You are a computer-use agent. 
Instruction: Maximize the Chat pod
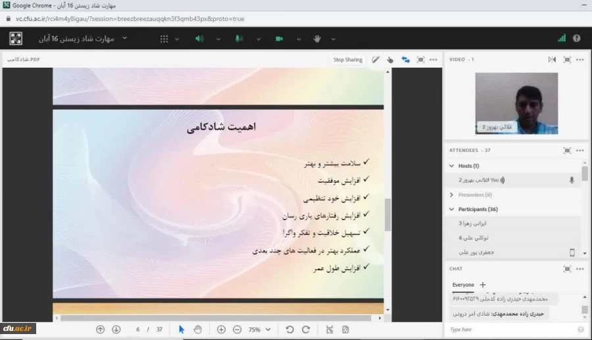pos(567,269)
